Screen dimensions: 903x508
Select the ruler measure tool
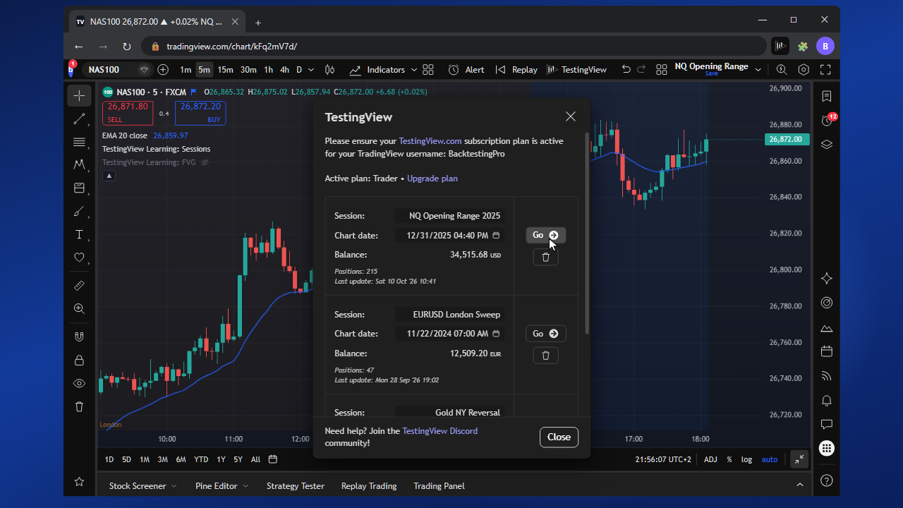click(79, 286)
